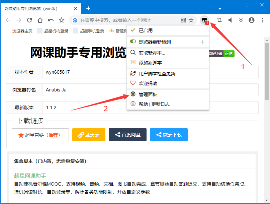Bookmark page with address bar star
The height and width of the screenshot is (204, 270).
pos(191,20)
